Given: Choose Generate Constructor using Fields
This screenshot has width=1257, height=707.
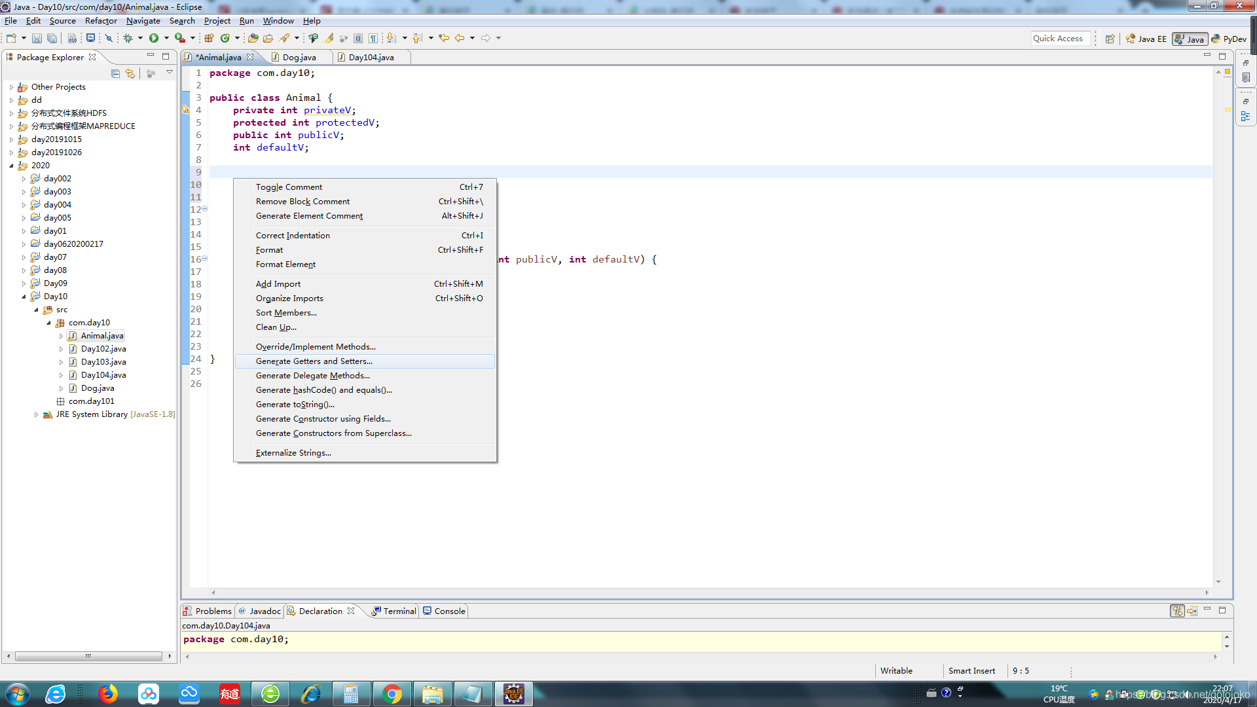Looking at the screenshot, I should tap(365, 419).
